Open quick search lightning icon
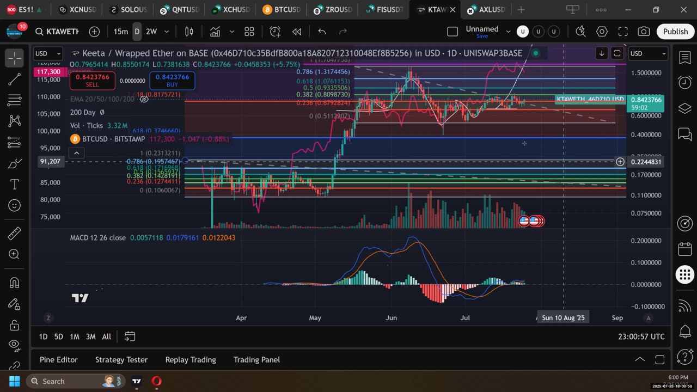Screen dimensions: 697x392 click(580, 32)
